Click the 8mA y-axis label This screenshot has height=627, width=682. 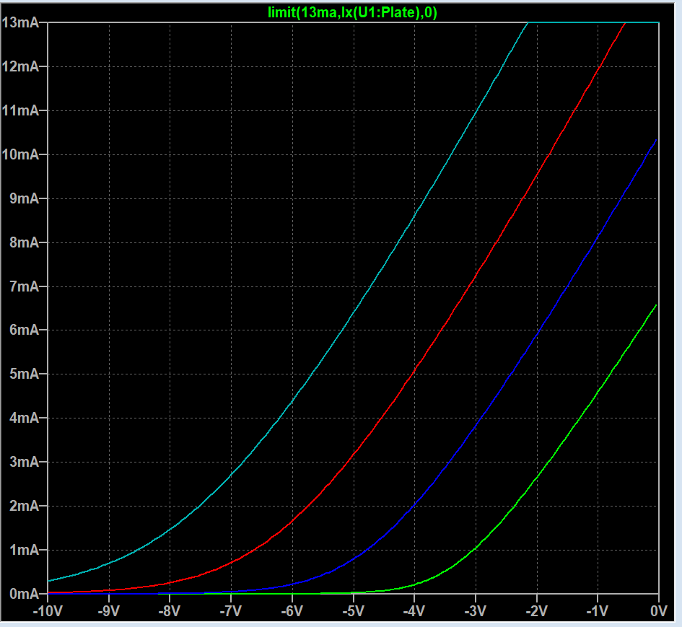tap(25, 242)
